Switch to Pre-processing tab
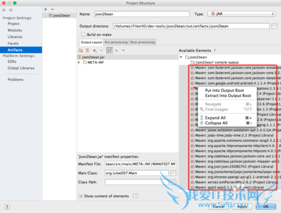Image resolution: width=281 pixels, height=213 pixels. (x=116, y=42)
